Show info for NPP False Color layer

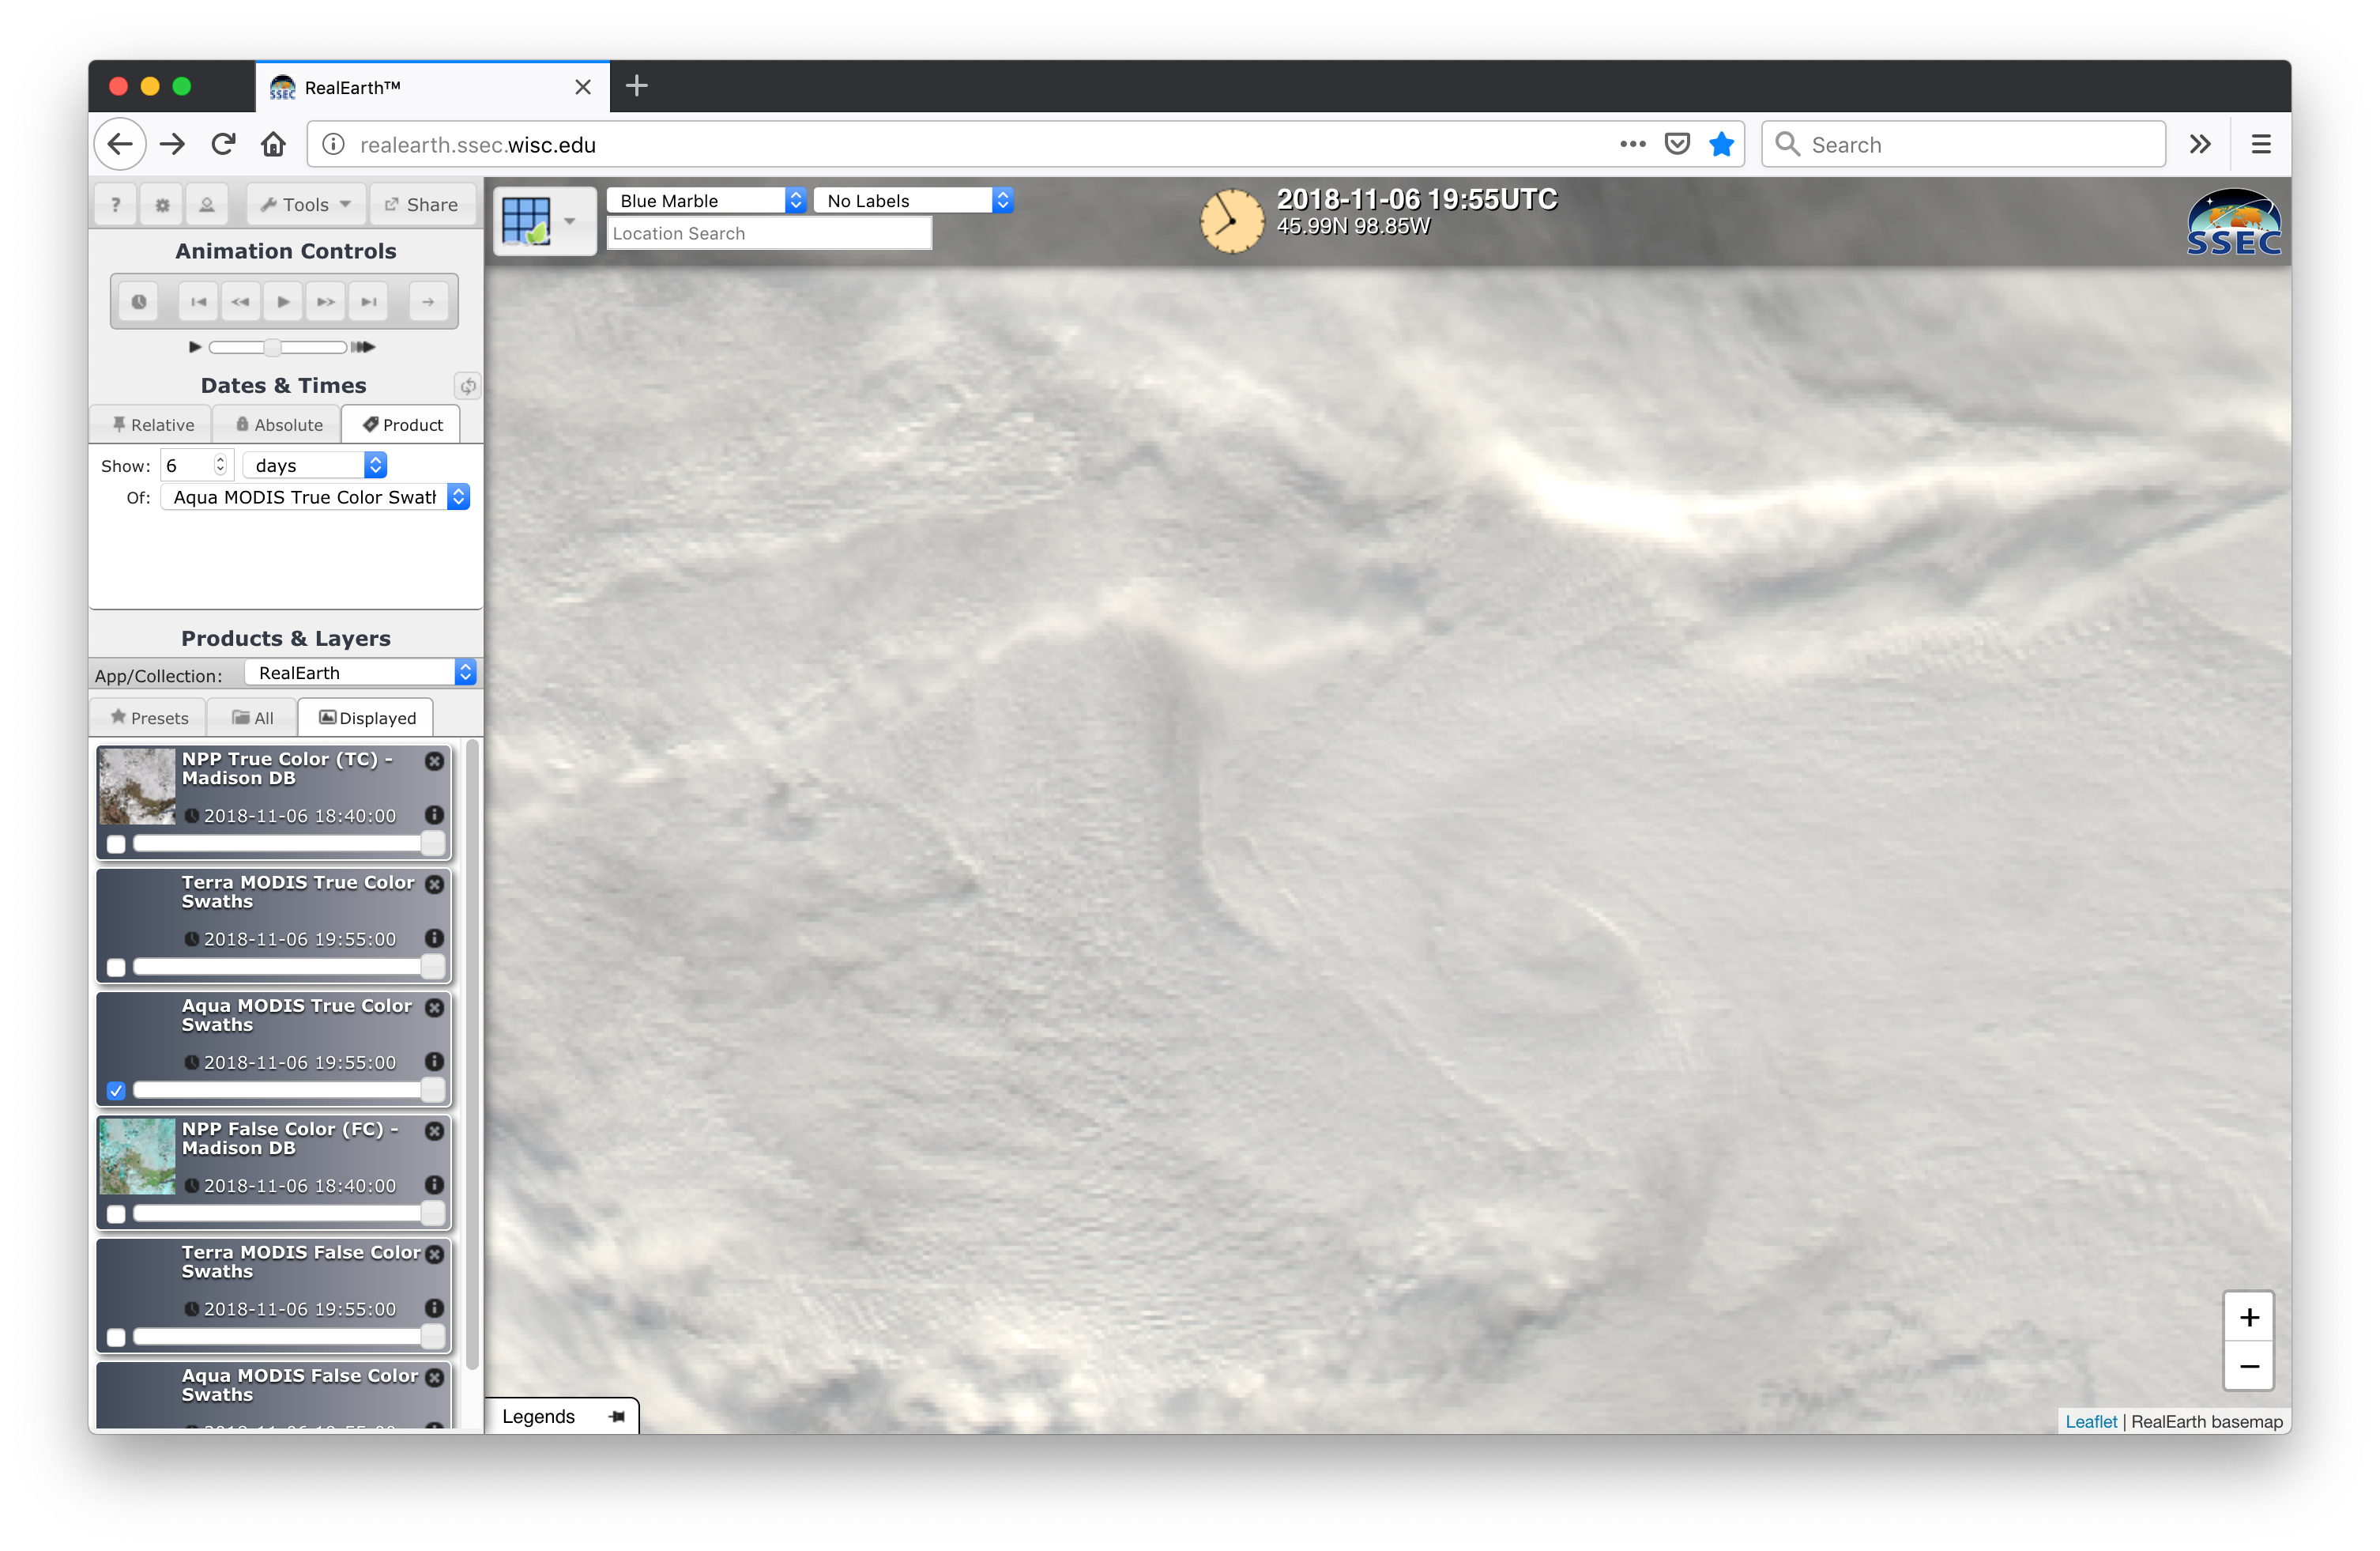(x=435, y=1185)
